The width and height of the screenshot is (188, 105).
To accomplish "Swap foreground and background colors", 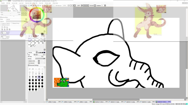I will tap(45, 34).
